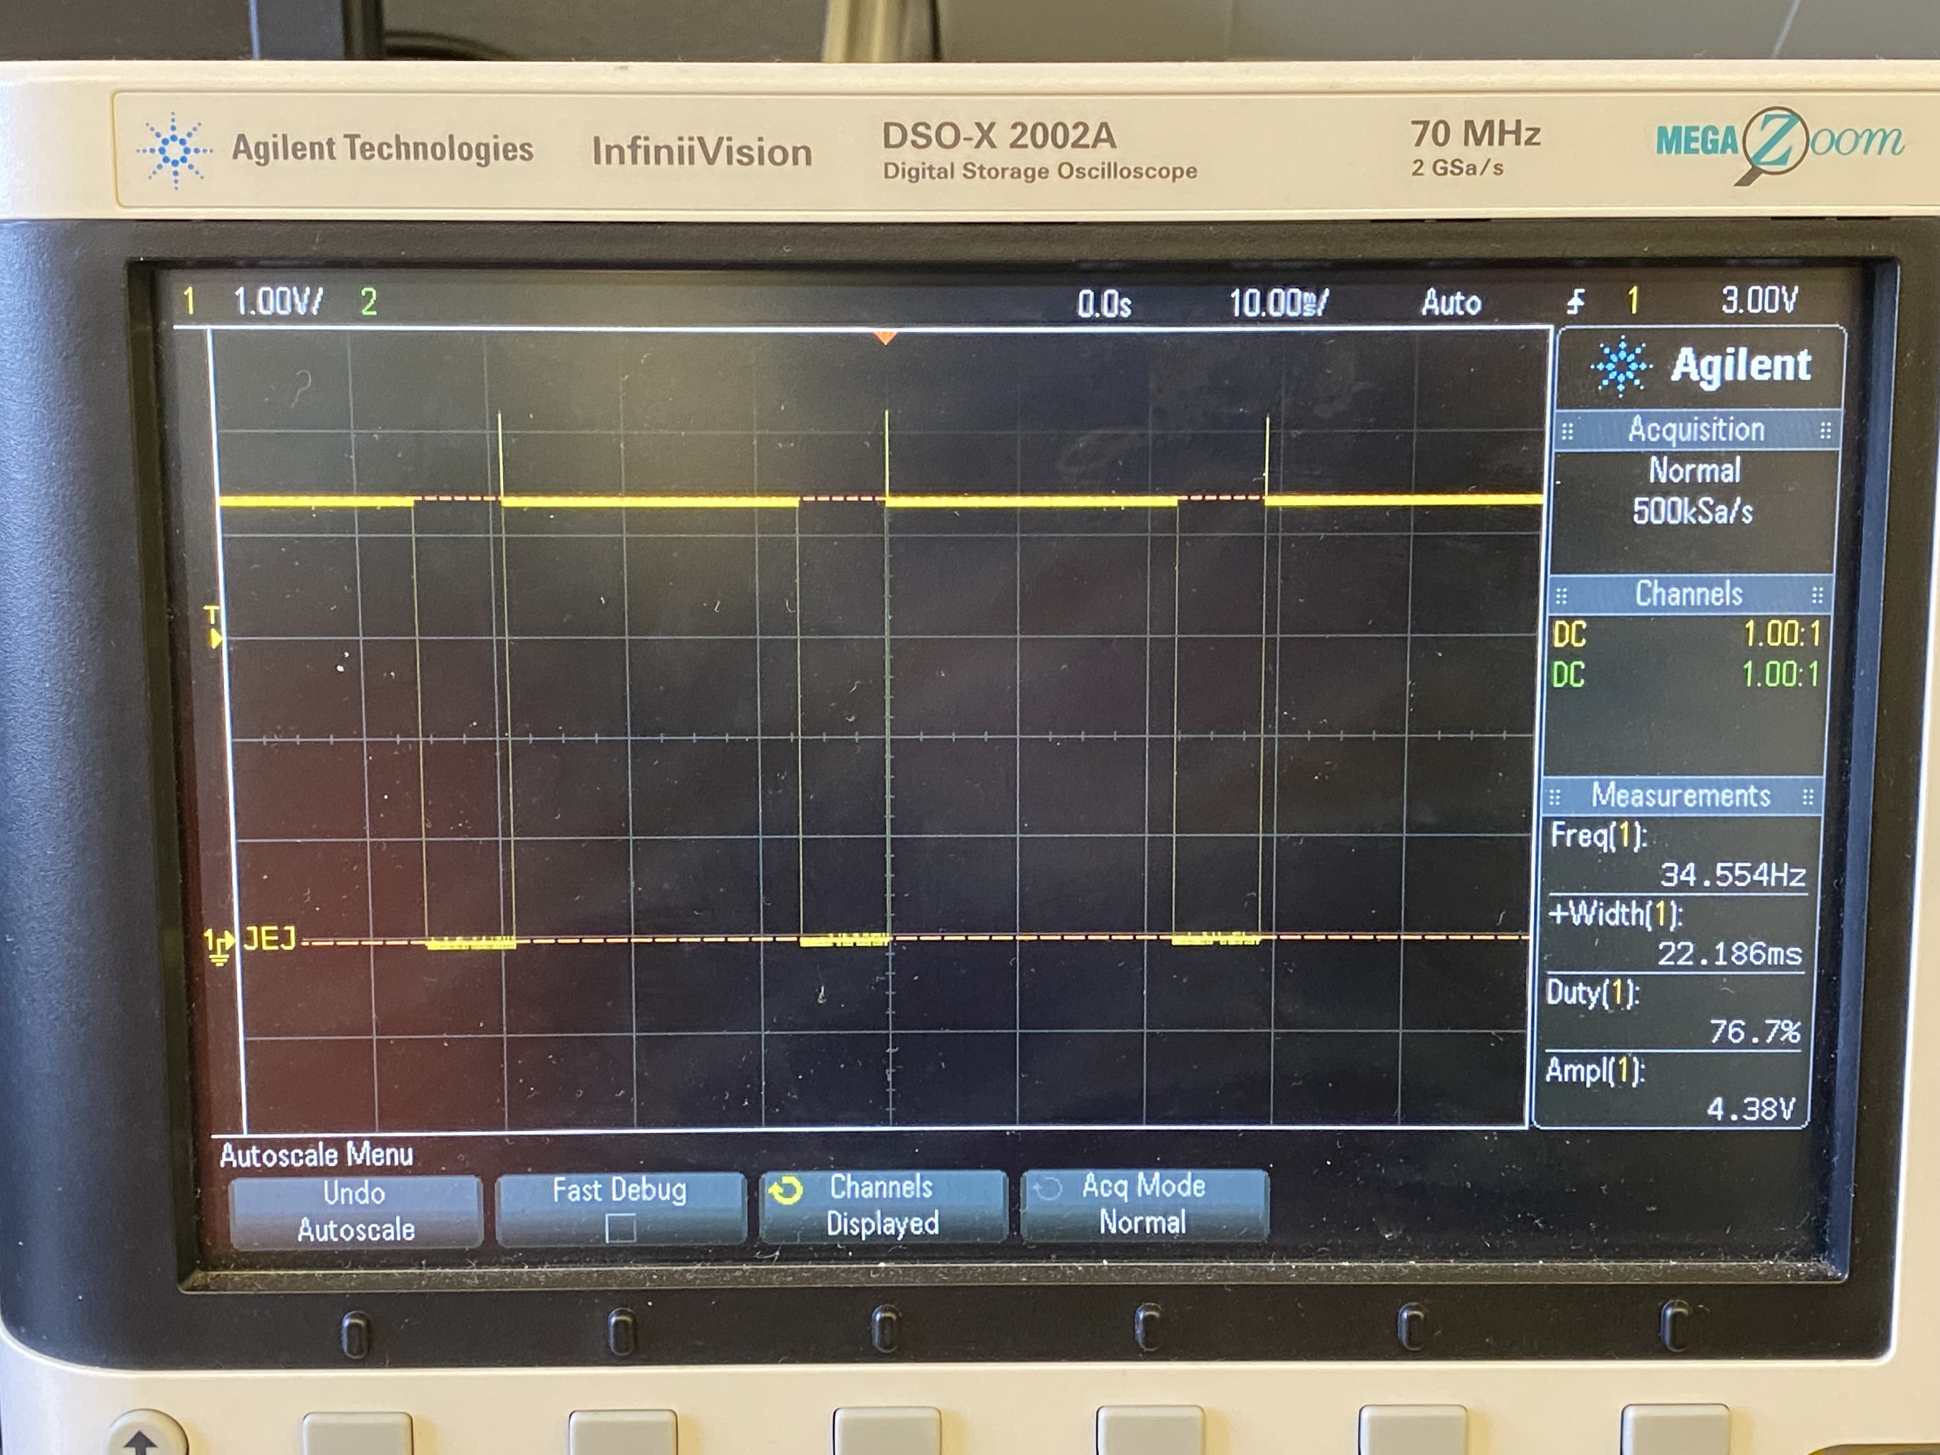Click the Measurements panel right grip dots
Image resolution: width=1940 pixels, height=1455 pixels.
(x=1808, y=796)
